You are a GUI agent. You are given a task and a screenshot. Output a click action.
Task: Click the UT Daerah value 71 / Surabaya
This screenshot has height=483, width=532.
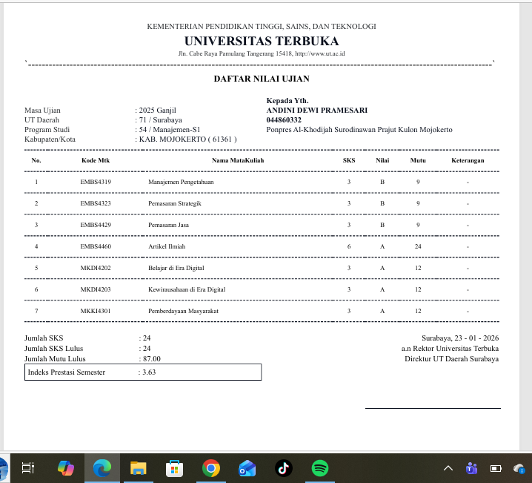pyautogui.click(x=161, y=120)
